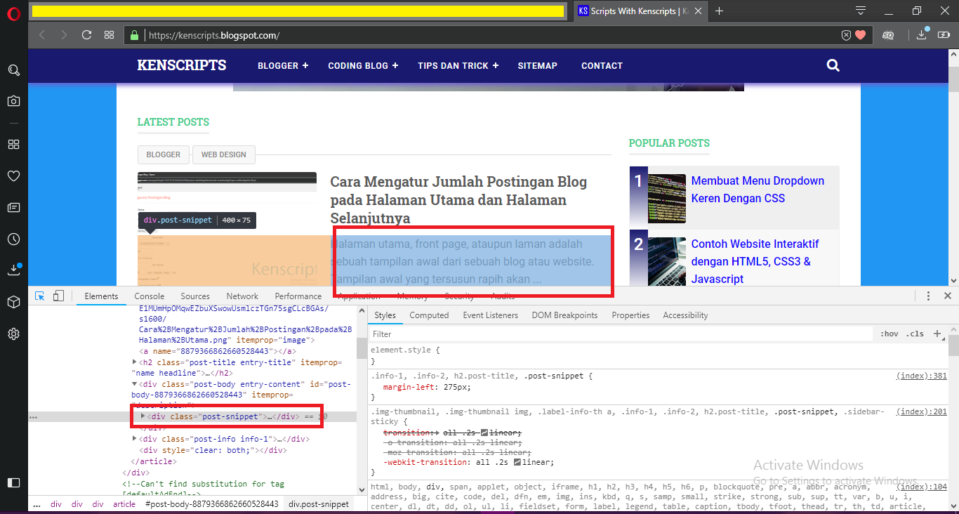
Task: Open the site search magnifier
Action: [x=833, y=65]
